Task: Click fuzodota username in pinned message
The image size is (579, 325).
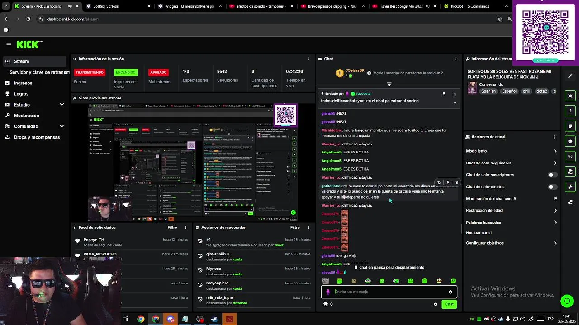Action: click(363, 94)
